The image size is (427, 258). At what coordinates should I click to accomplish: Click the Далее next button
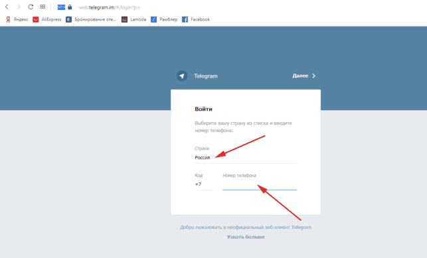click(304, 76)
